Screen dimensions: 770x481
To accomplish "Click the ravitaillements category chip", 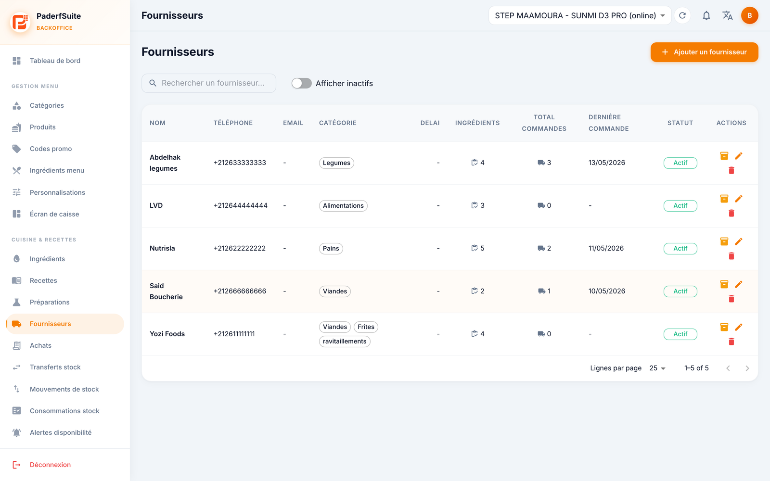I will click(x=345, y=342).
